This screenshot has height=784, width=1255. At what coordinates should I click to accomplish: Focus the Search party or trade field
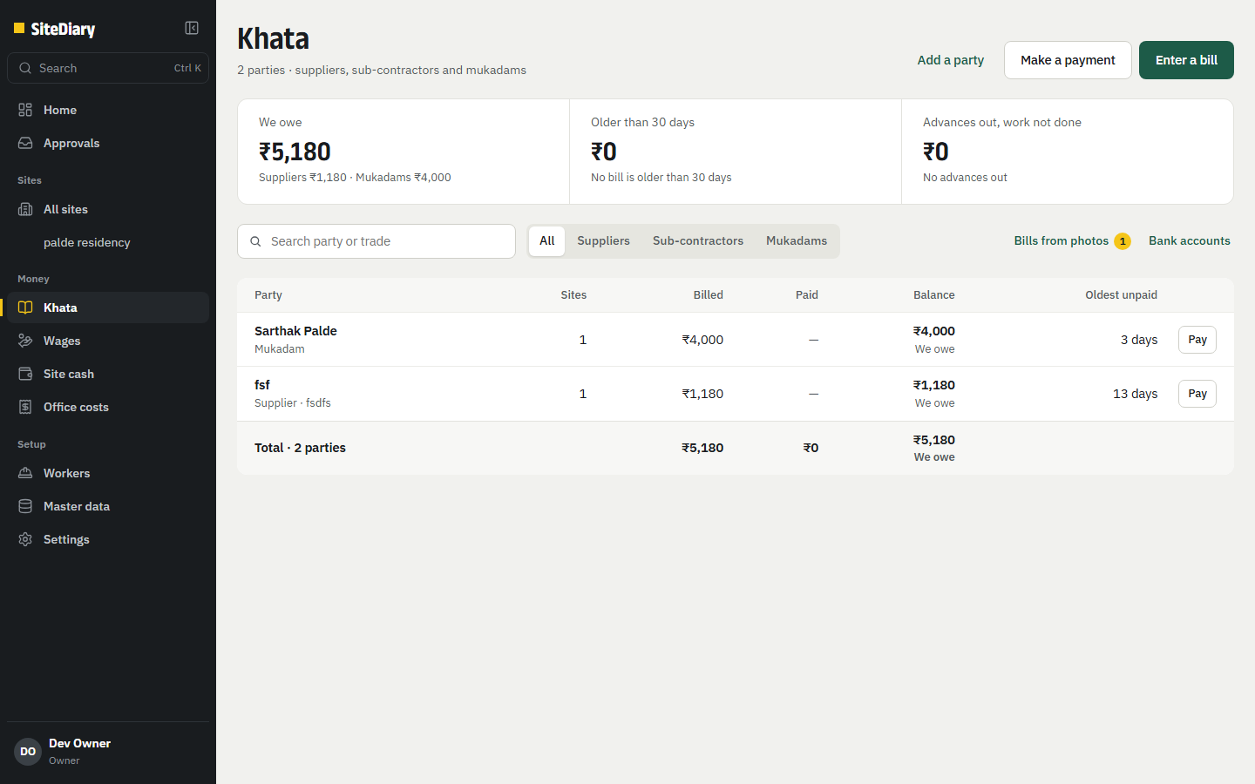click(376, 241)
